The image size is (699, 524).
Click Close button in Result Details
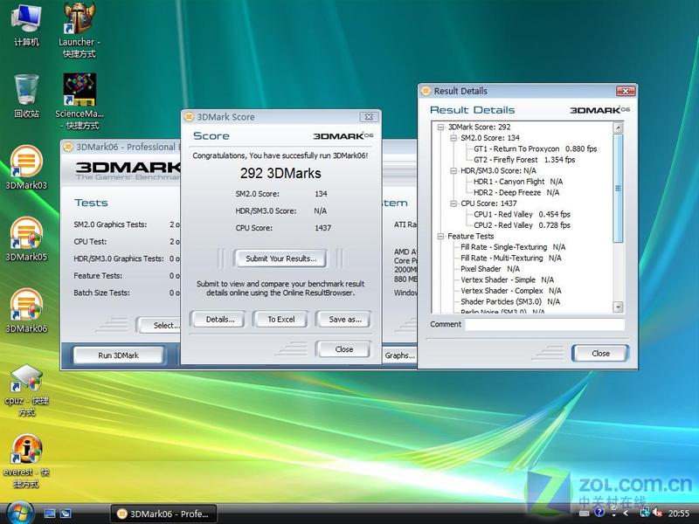[600, 354]
